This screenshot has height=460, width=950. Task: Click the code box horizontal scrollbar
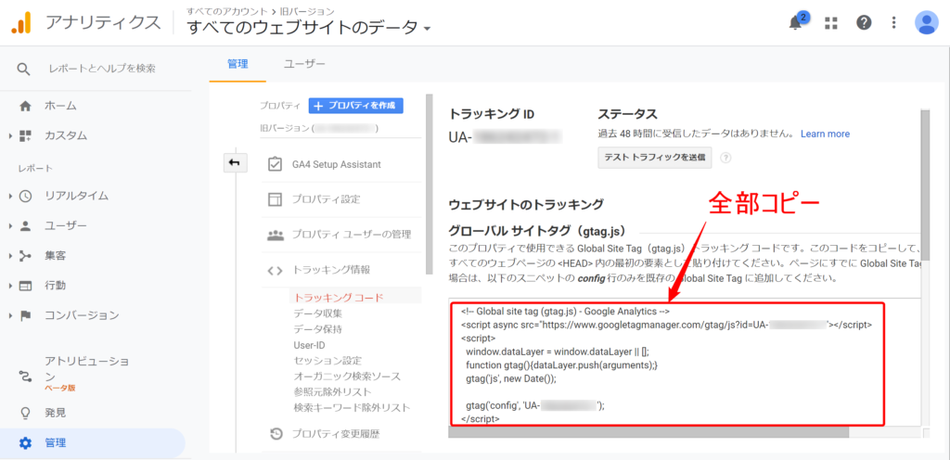pos(648,432)
